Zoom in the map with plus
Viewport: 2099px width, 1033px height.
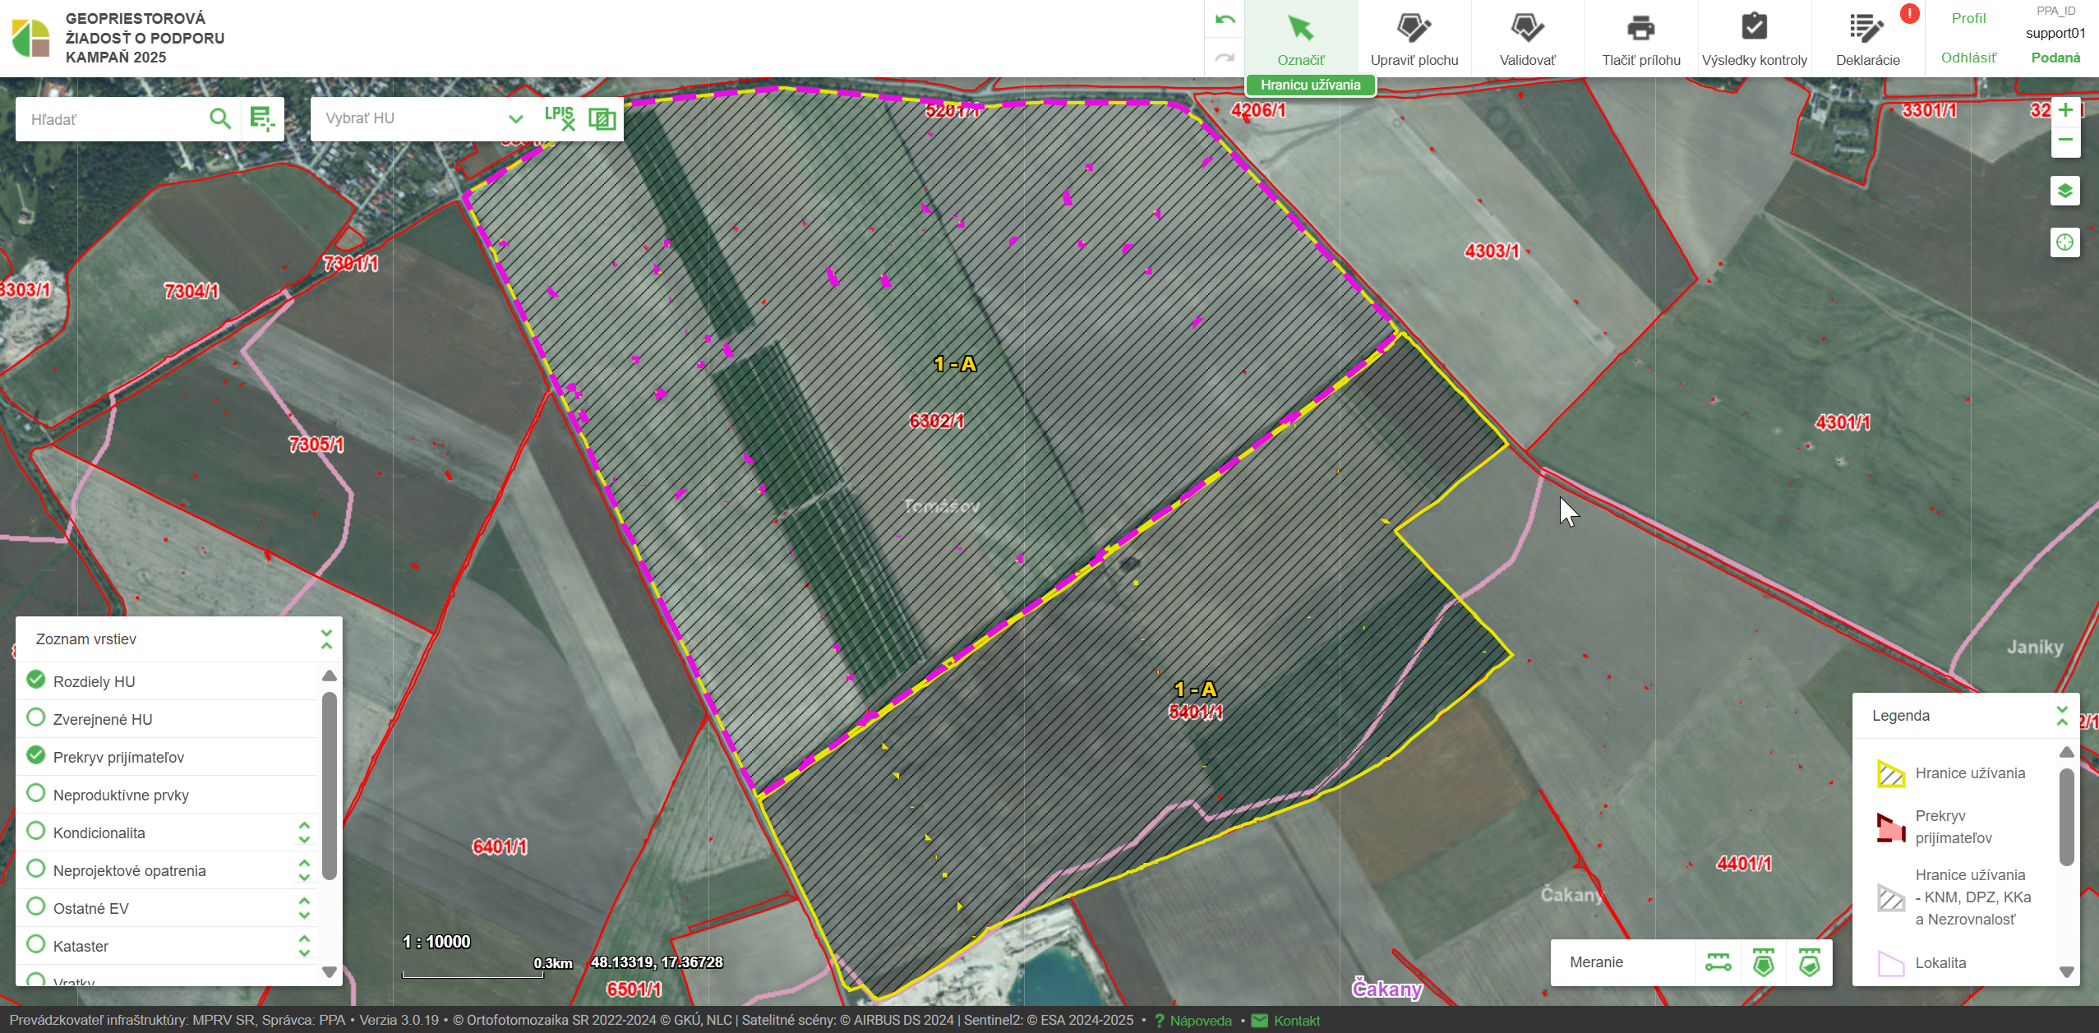pyautogui.click(x=2064, y=110)
